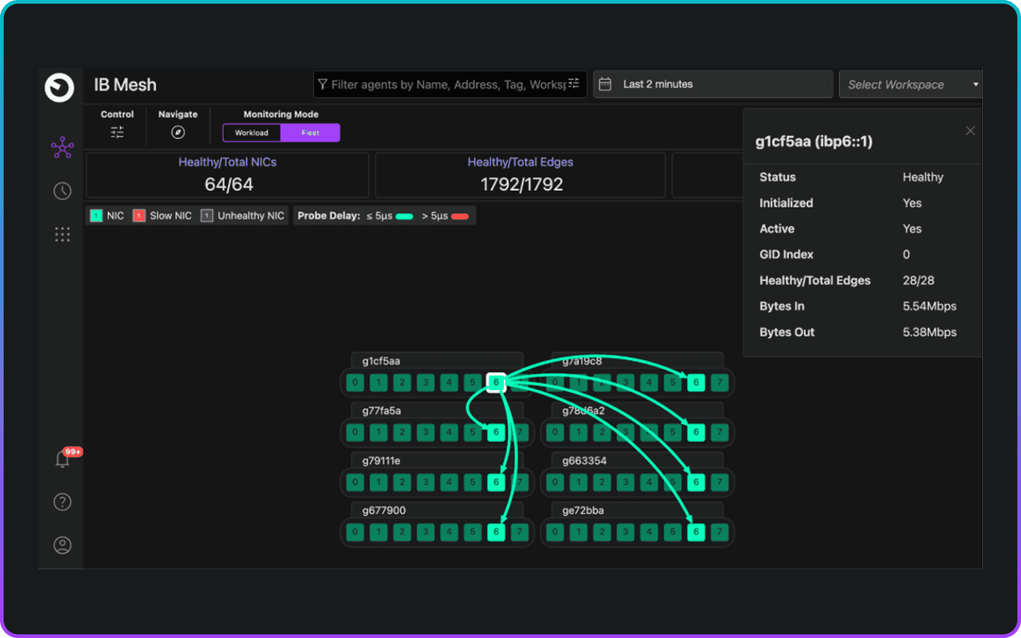Click the GID Index row
The width and height of the screenshot is (1021, 638).
[862, 255]
